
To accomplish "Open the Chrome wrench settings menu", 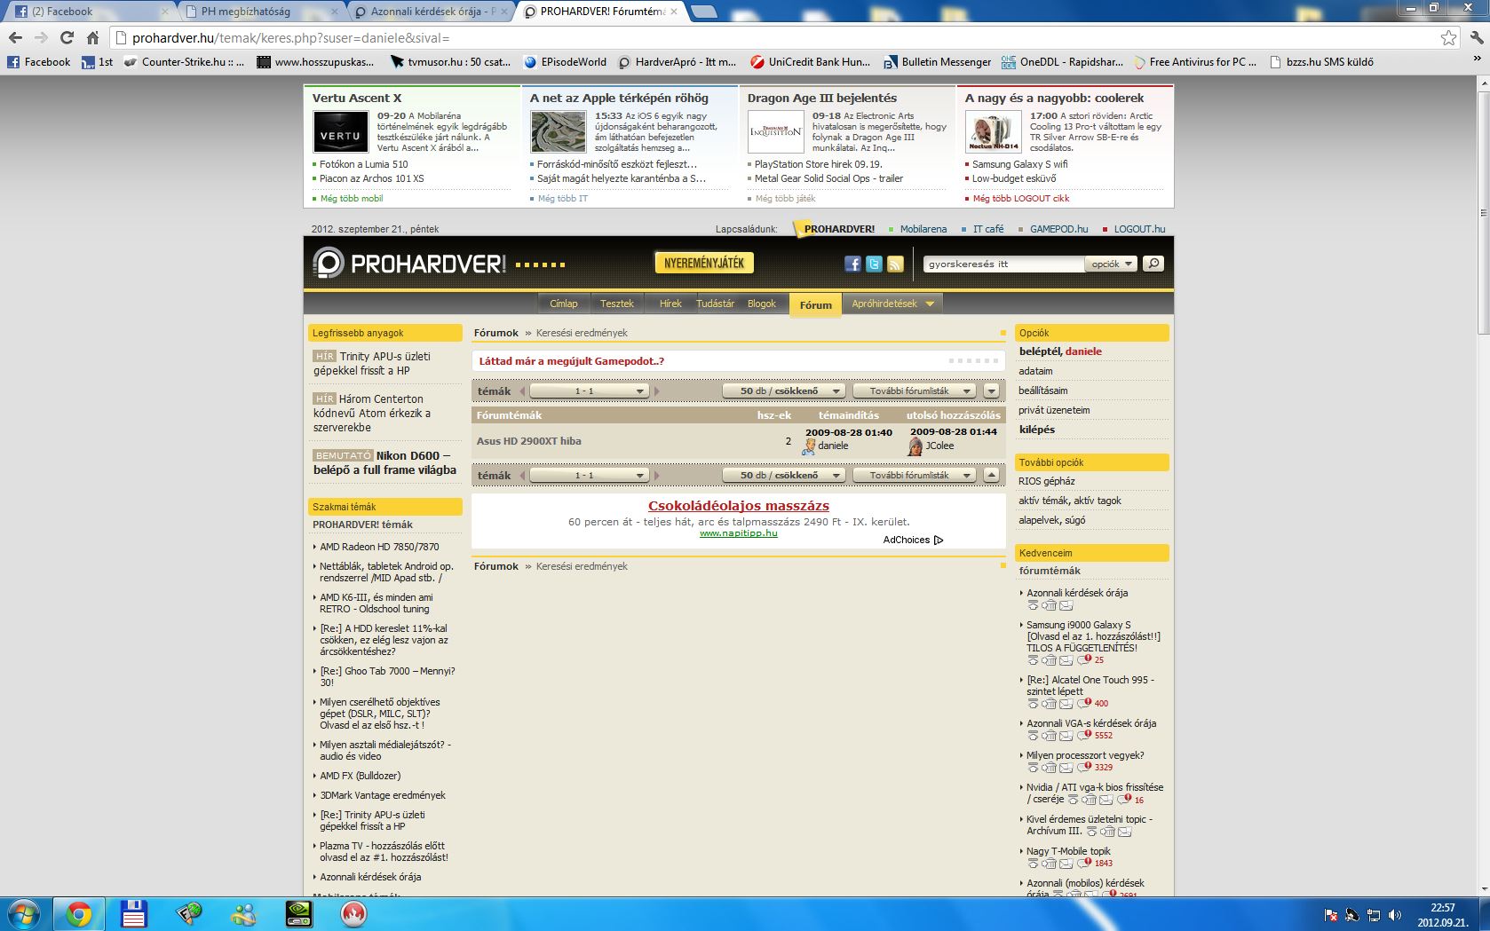I will coord(1476,38).
